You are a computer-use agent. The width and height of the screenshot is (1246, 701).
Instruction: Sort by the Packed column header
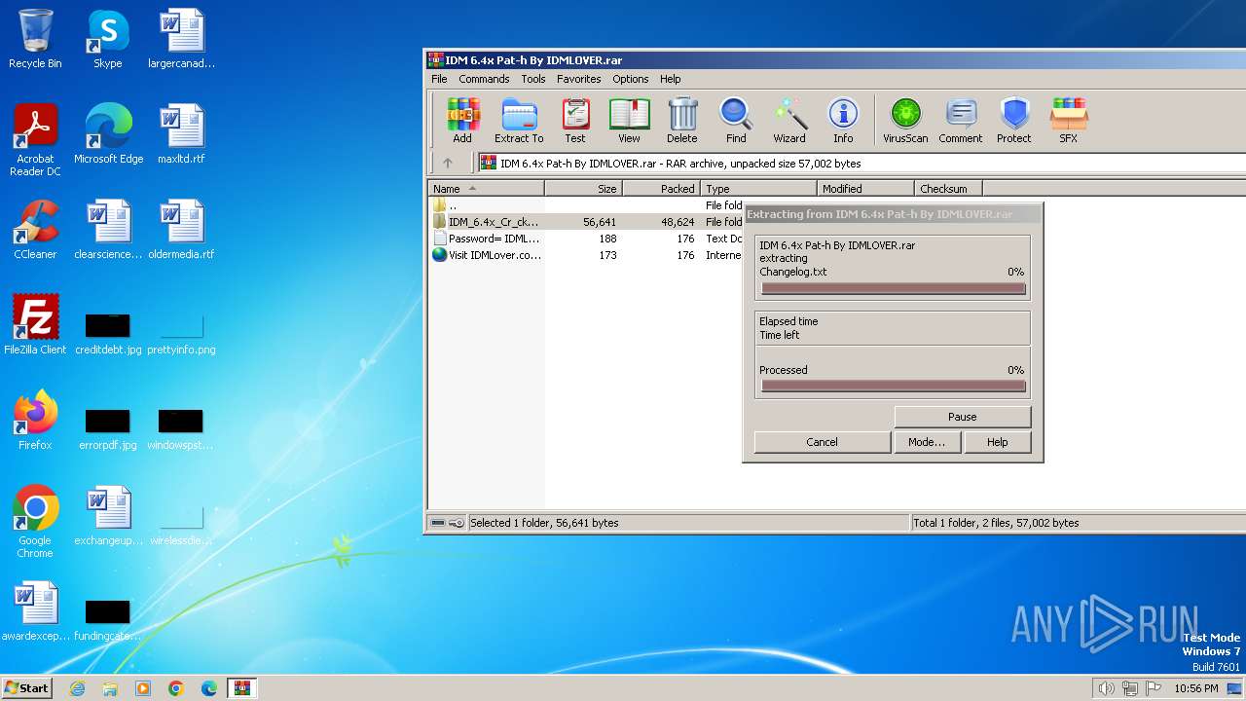point(662,189)
